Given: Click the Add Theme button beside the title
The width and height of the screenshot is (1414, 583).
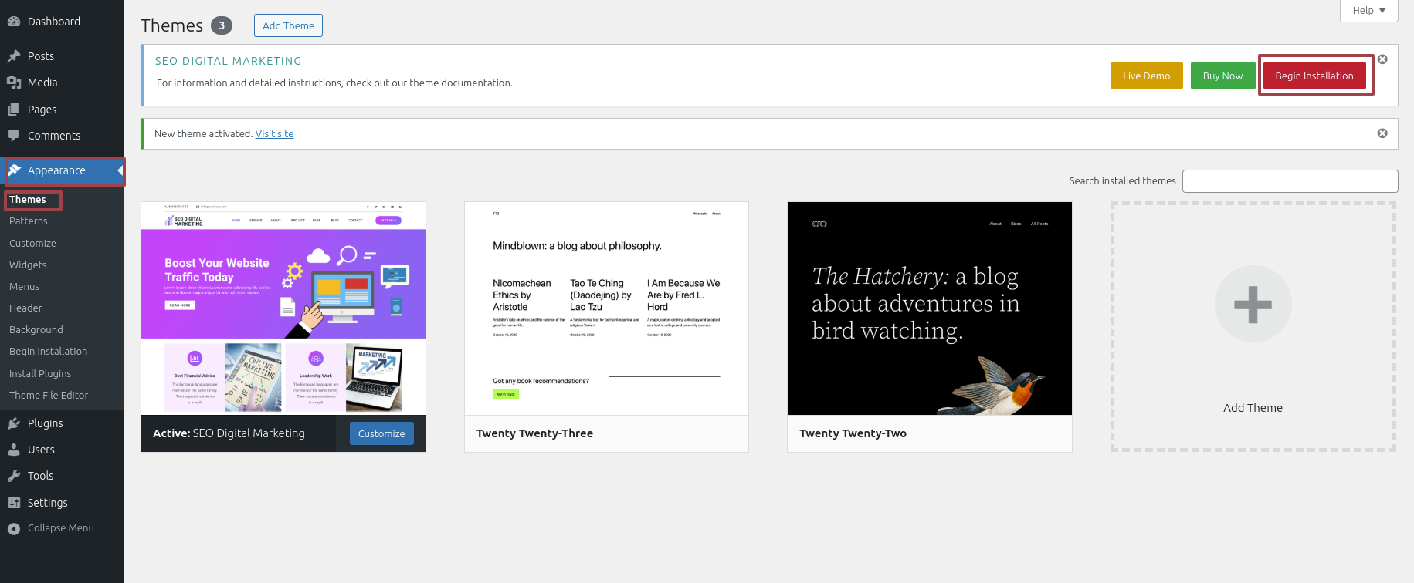Looking at the screenshot, I should click(288, 25).
